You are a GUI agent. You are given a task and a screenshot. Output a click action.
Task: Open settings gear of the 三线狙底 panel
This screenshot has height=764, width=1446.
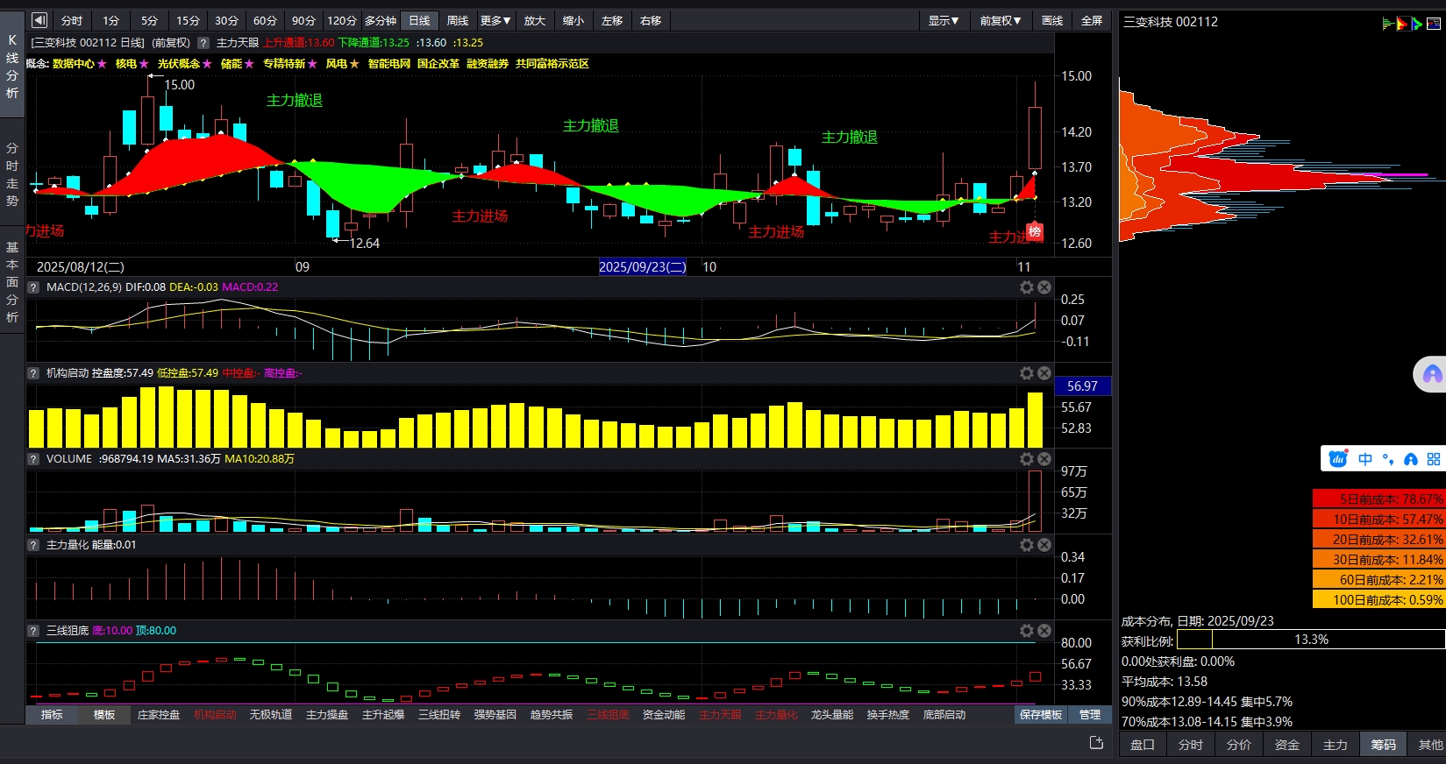tap(1026, 631)
